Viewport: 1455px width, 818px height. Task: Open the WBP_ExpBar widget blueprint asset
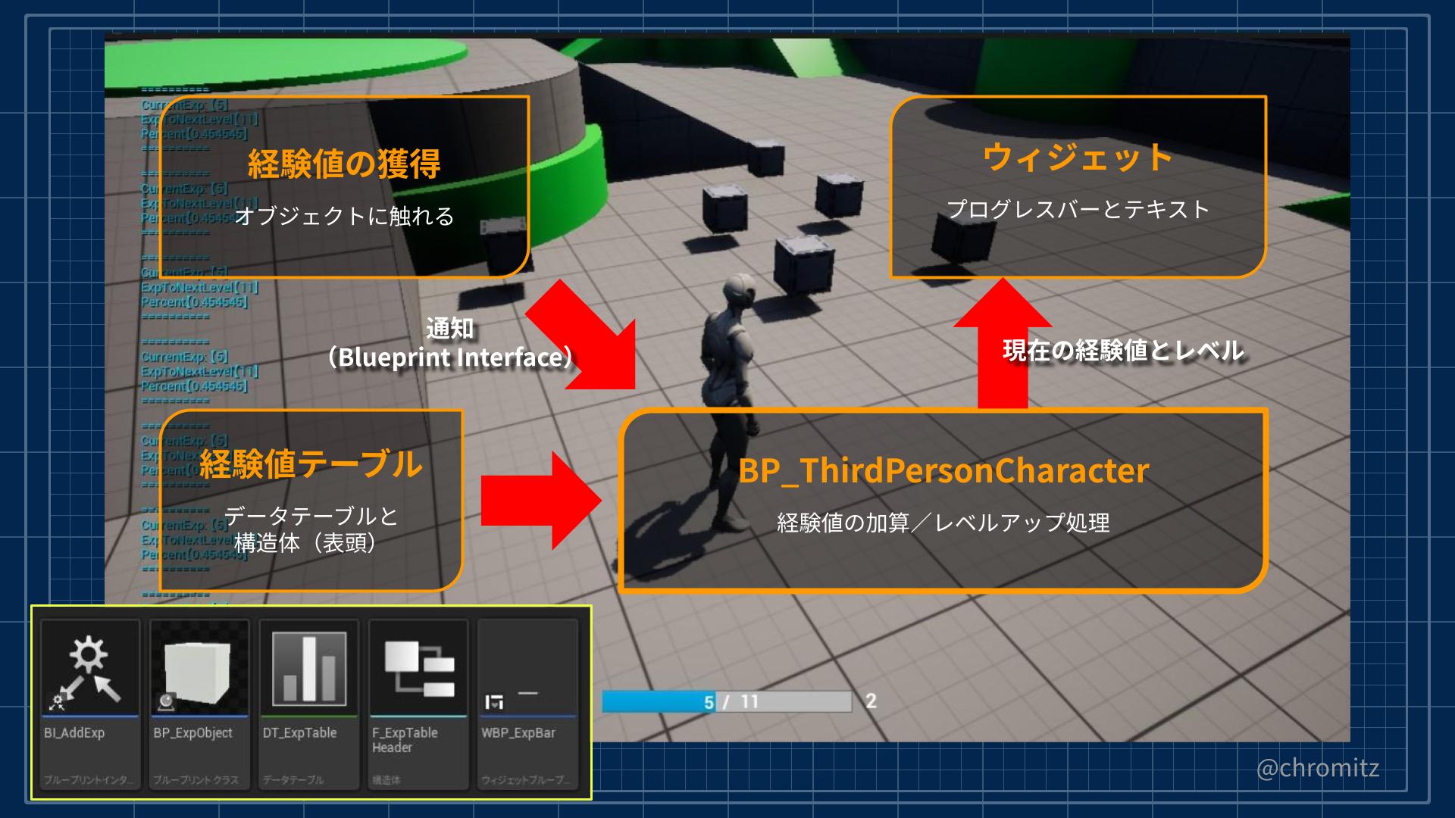[527, 704]
